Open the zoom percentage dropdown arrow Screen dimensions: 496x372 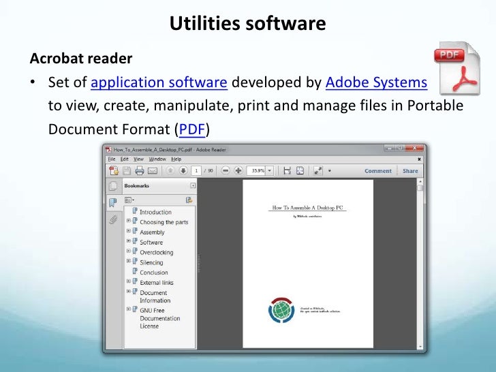tap(270, 171)
